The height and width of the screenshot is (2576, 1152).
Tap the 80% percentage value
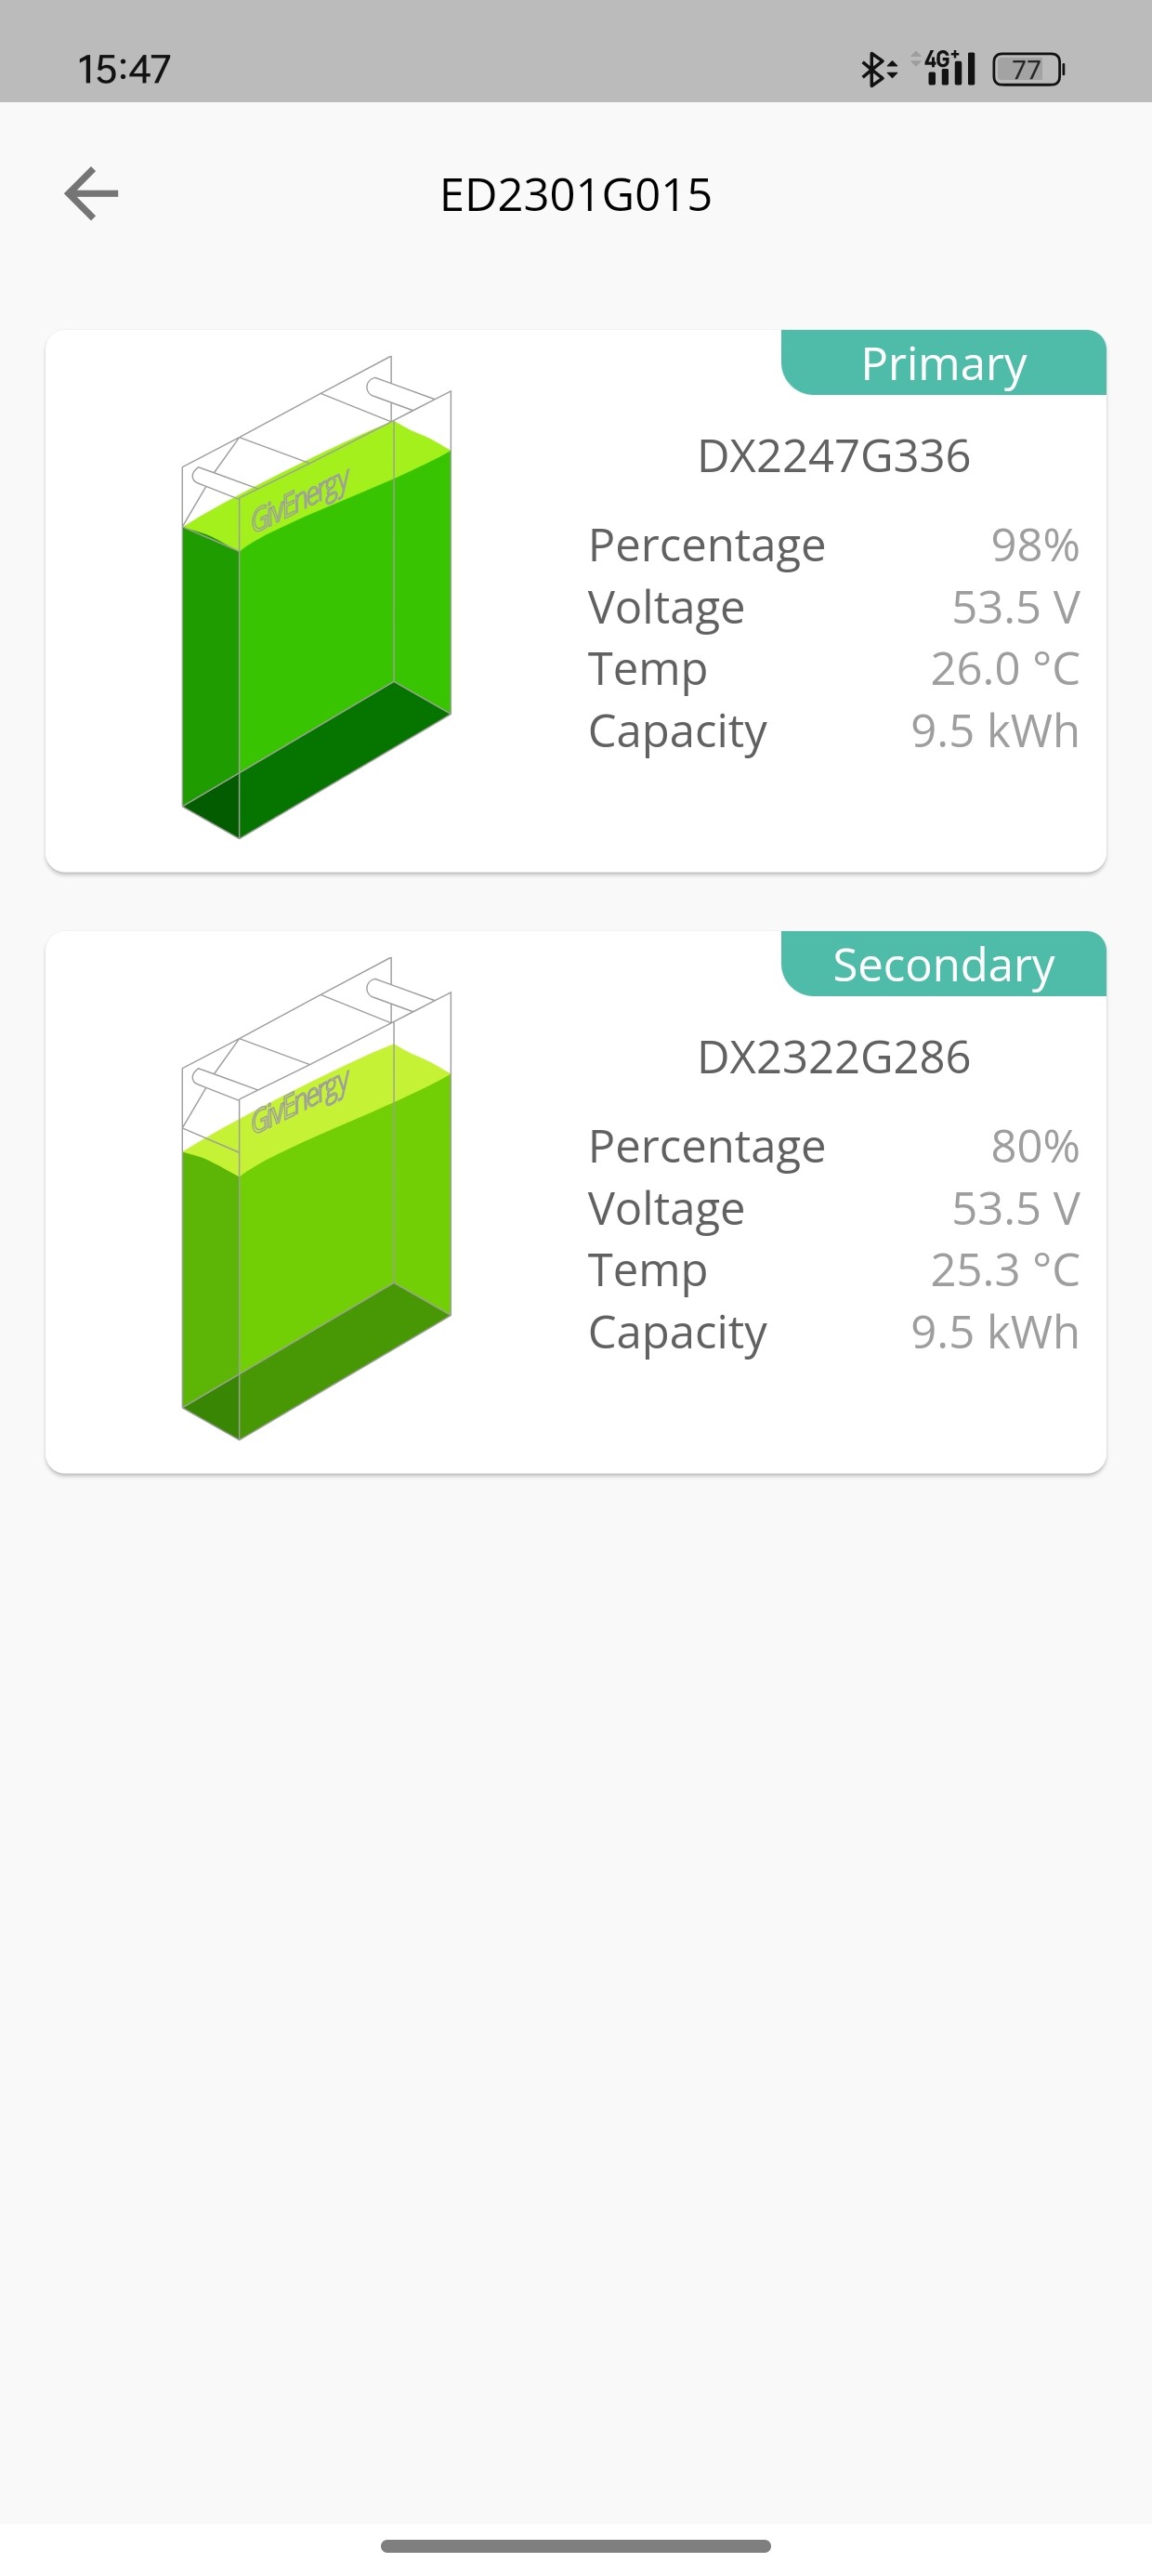1035,1146
